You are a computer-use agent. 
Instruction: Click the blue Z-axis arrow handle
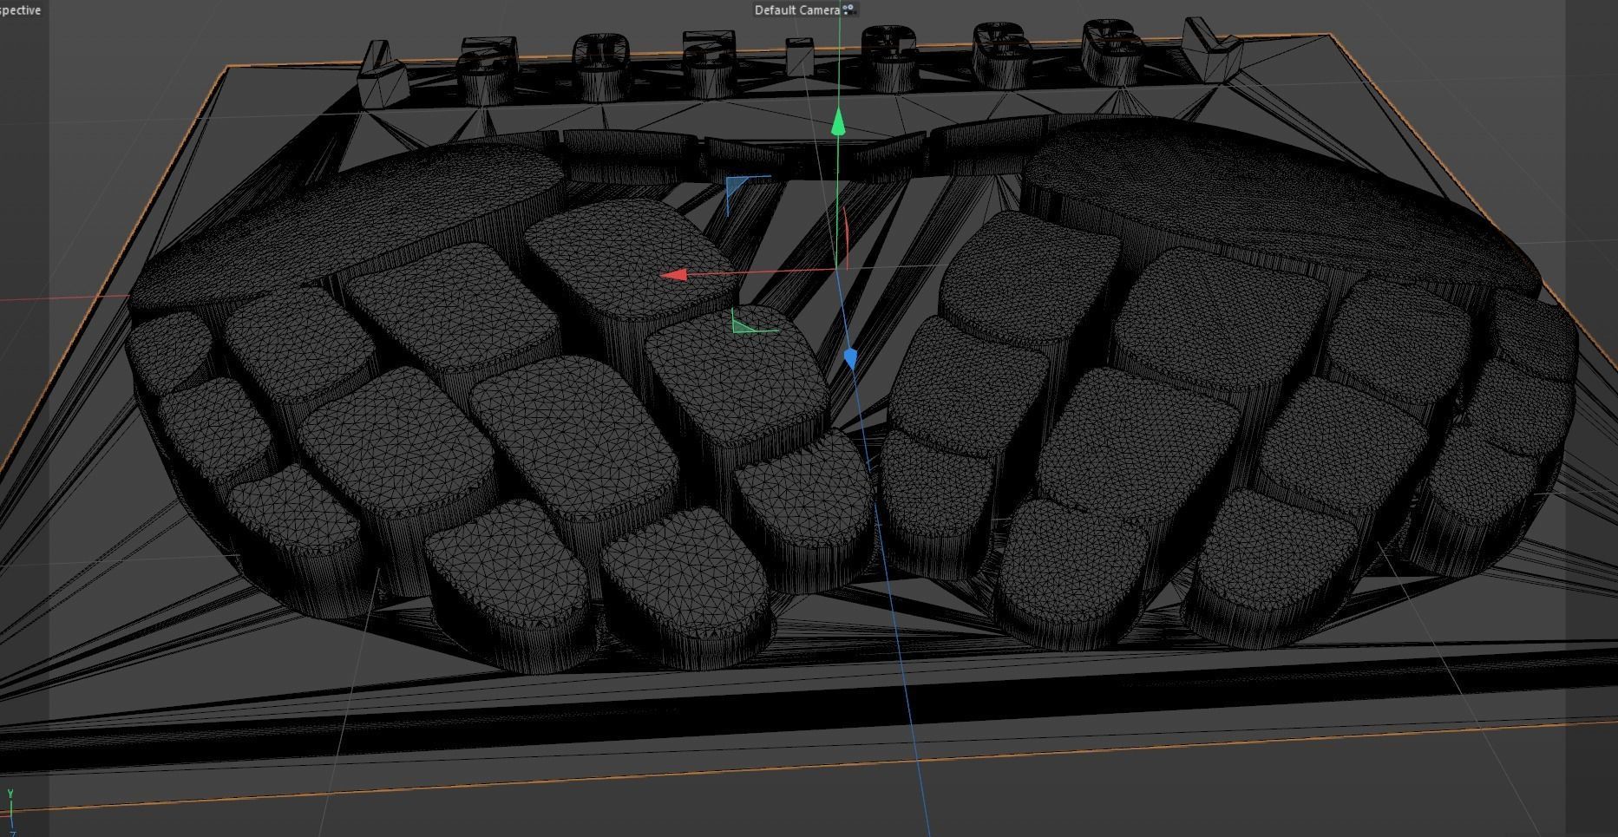pos(850,358)
